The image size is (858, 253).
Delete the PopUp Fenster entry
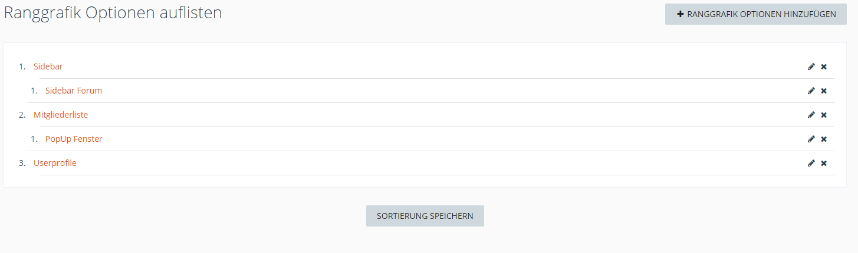[x=824, y=139]
